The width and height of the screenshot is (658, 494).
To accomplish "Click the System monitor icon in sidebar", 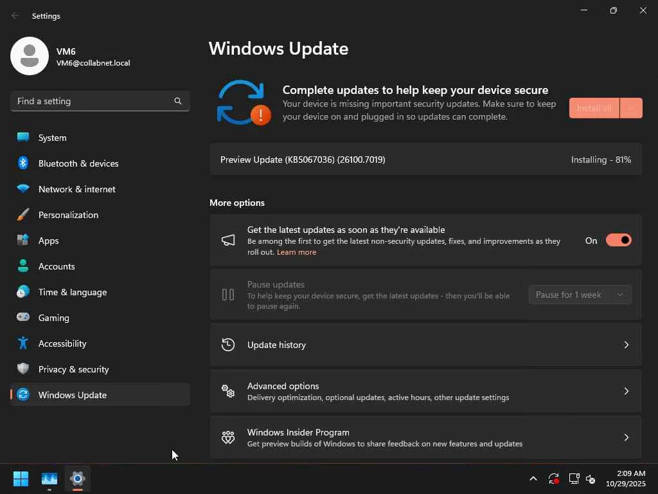I will pos(23,138).
